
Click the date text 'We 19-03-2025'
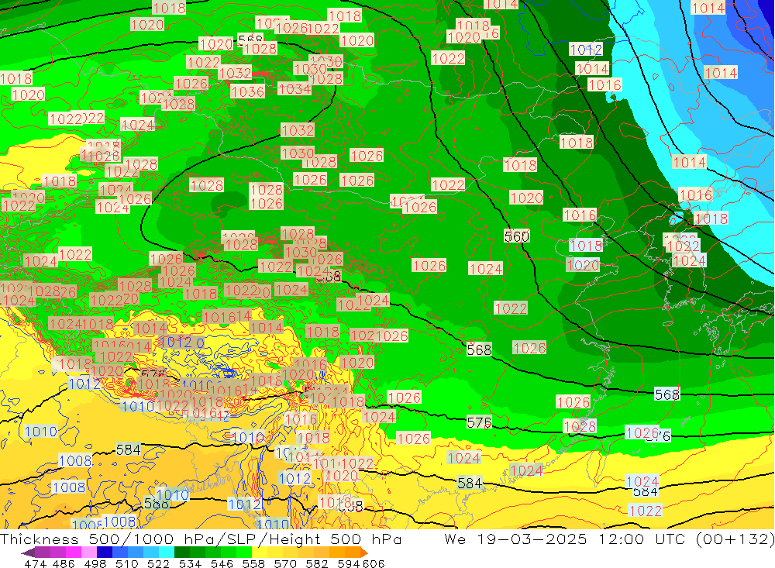515,539
